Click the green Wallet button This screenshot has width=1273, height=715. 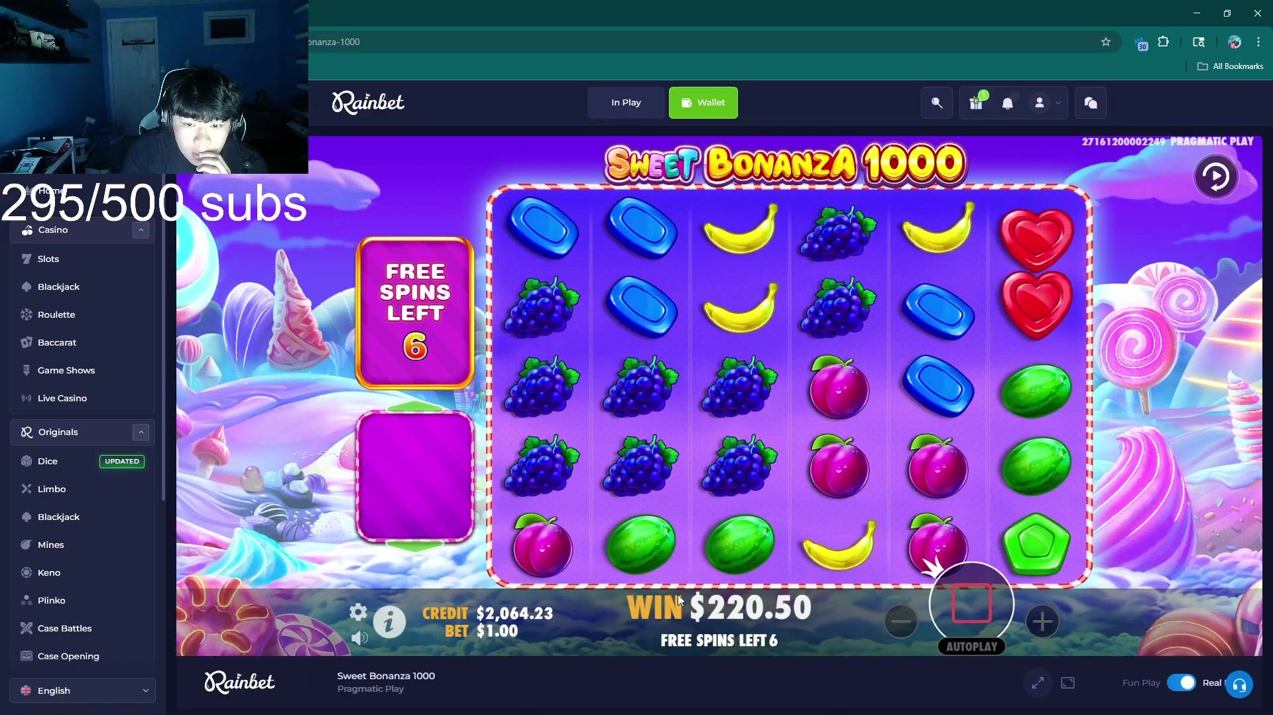click(703, 103)
